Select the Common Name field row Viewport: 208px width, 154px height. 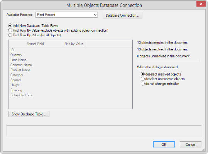click(x=70, y=65)
